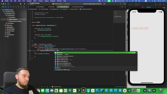Viewport: 167px width, 94px height.
Task: Click the add editor split icon
Action: 125,7
